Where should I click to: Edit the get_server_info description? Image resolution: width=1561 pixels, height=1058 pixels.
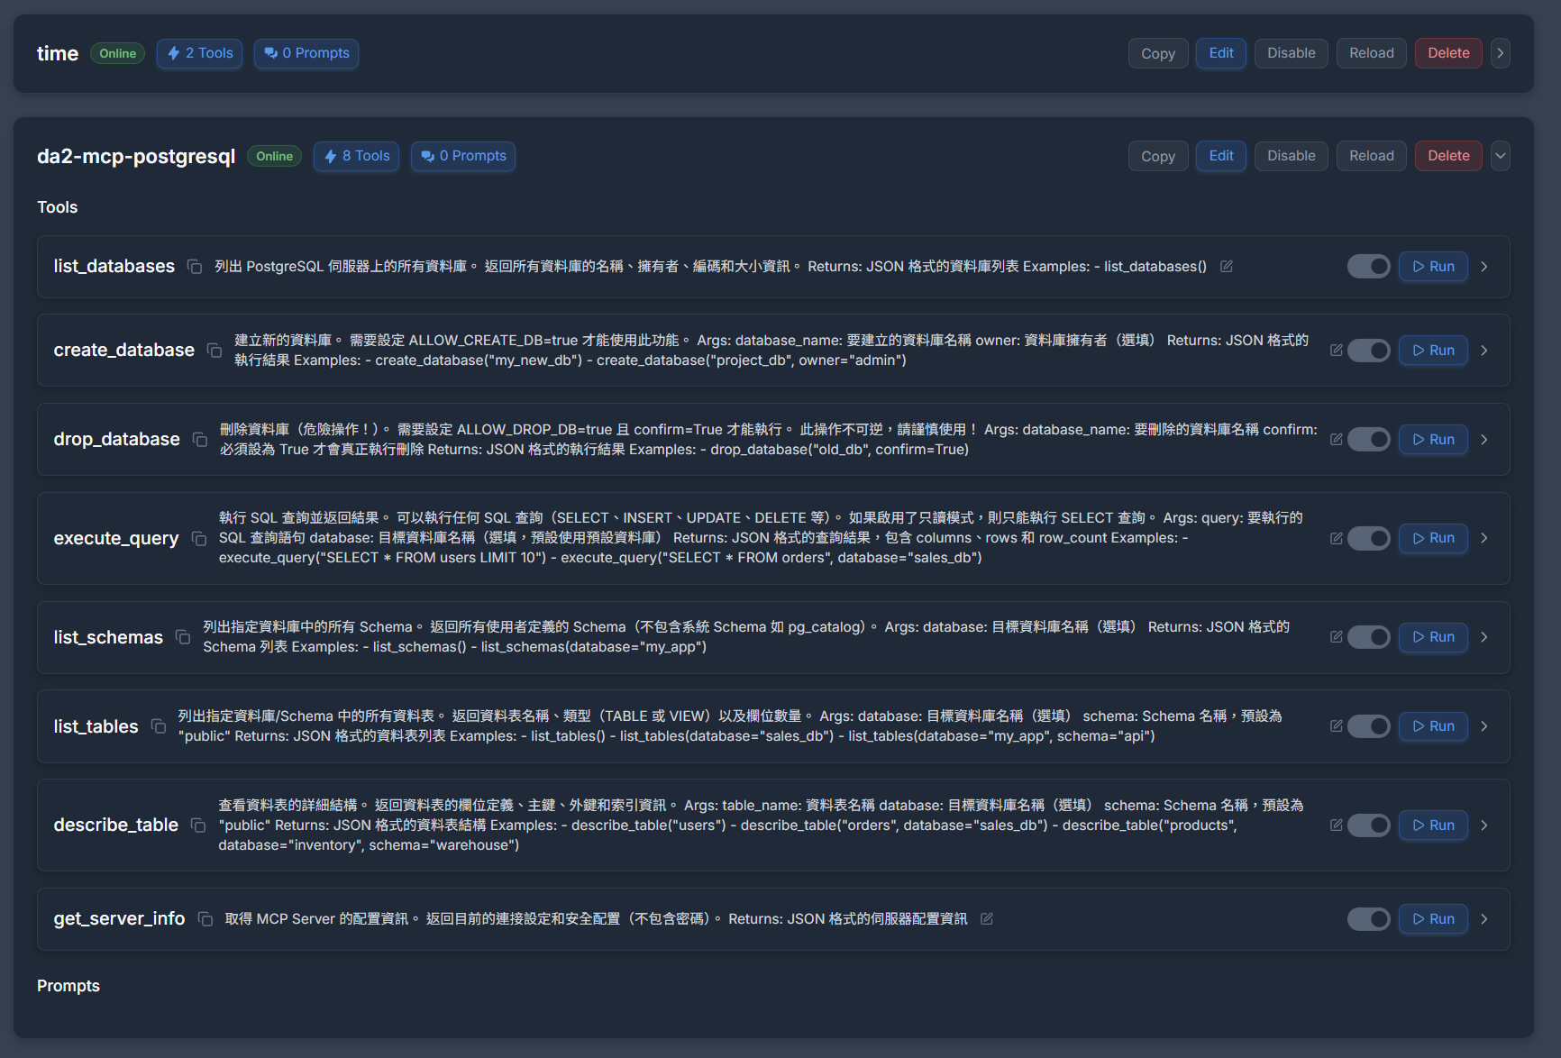pyautogui.click(x=987, y=919)
